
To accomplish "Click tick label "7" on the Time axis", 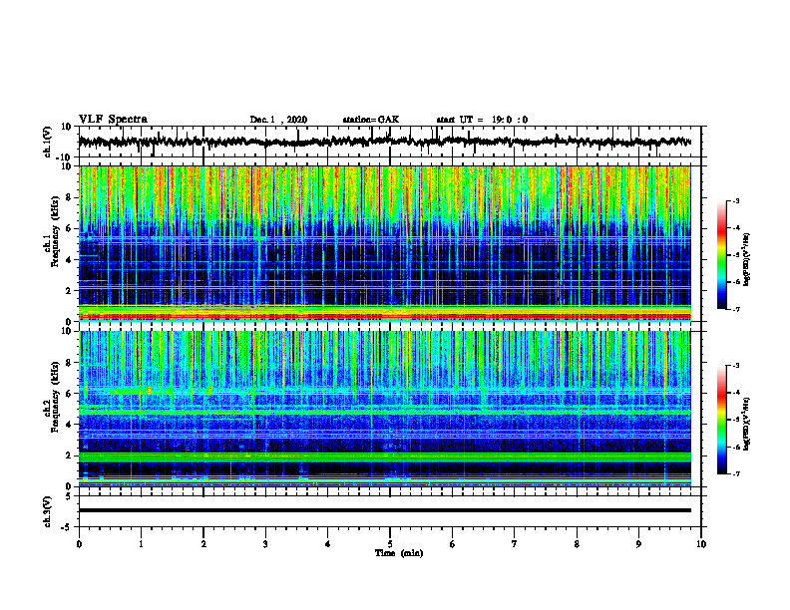I will pos(515,544).
